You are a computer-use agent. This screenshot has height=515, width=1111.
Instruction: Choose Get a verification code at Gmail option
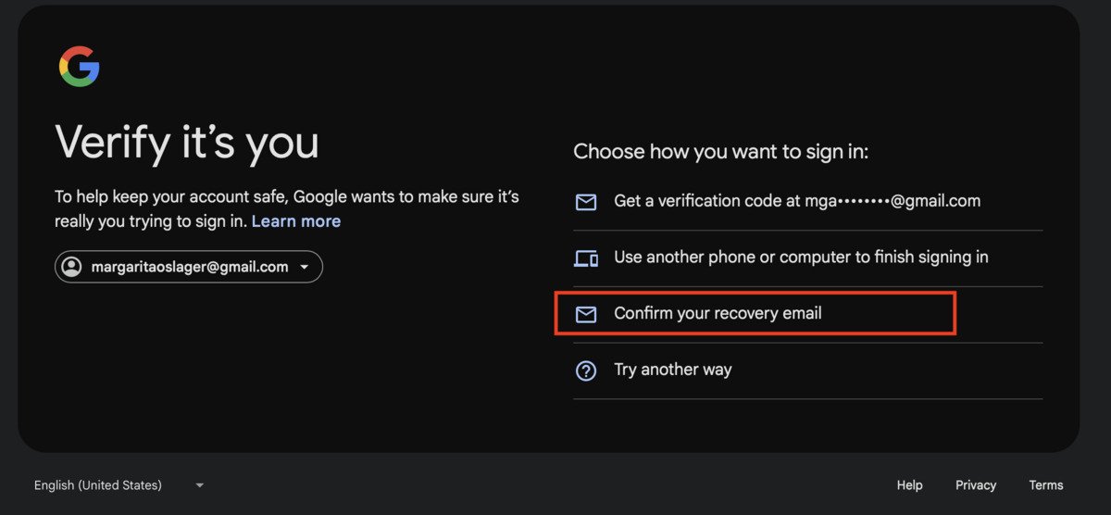(796, 201)
